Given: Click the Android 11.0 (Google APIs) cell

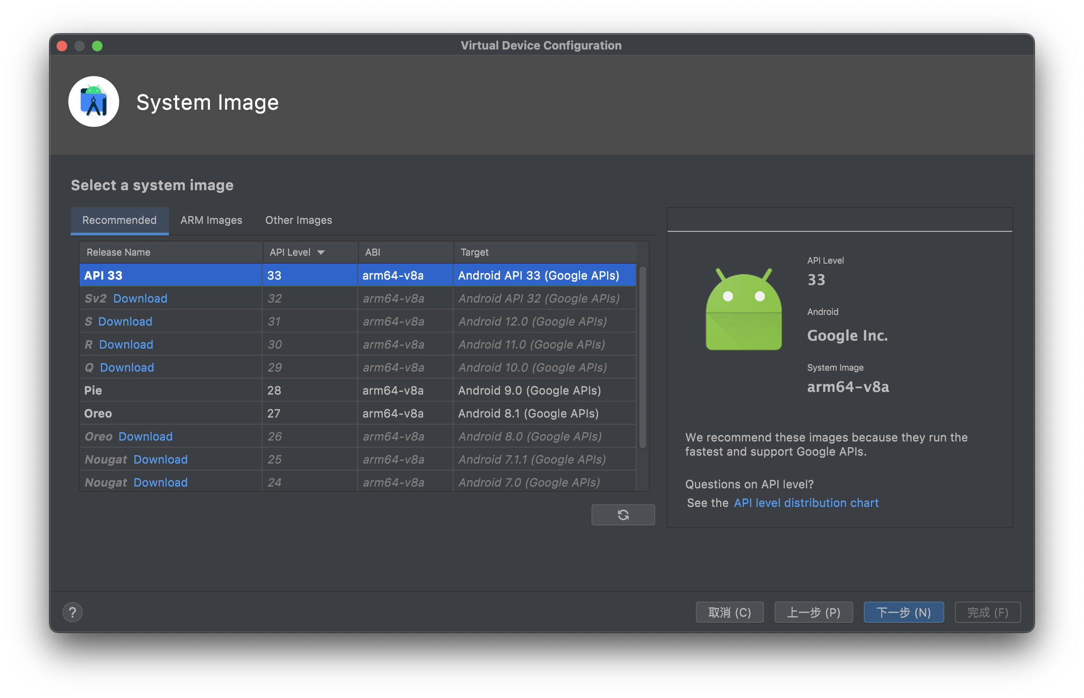Looking at the screenshot, I should [x=545, y=345].
